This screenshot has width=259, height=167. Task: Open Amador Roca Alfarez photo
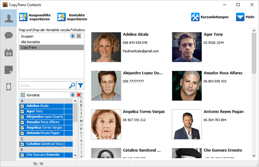[187, 86]
